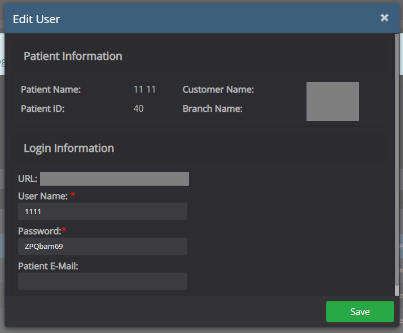
Task: Close the Edit User dialog
Action: click(384, 18)
